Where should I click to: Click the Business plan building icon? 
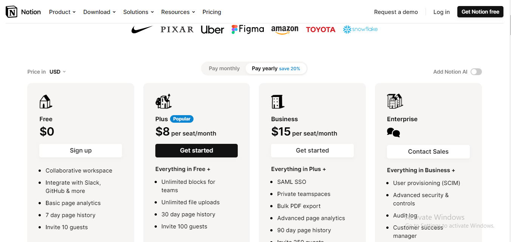(x=278, y=102)
